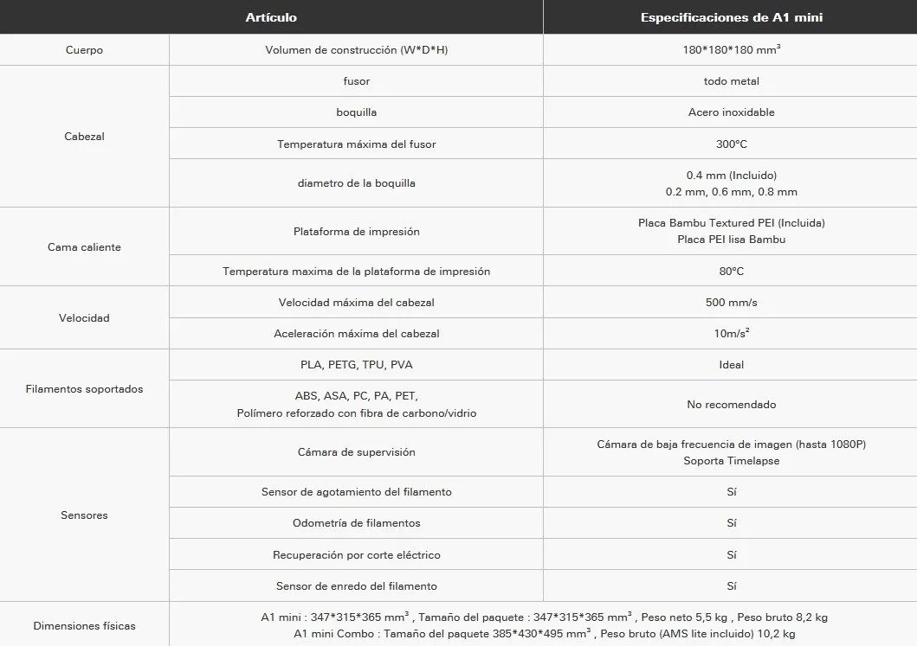Select the Velocidad category cell
This screenshot has height=646, width=917.
[x=84, y=318]
